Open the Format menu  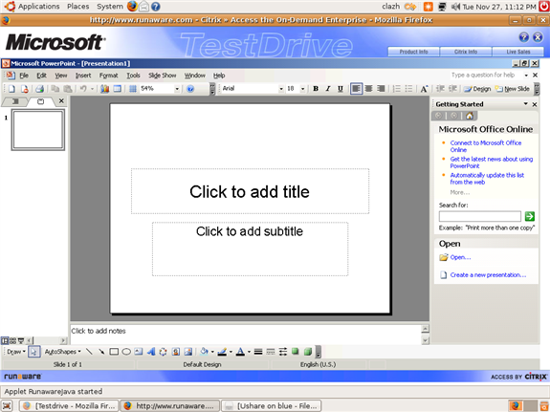tap(108, 76)
